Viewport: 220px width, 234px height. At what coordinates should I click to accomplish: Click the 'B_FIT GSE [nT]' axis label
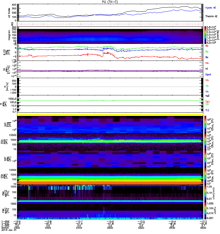pyautogui.click(x=7, y=52)
